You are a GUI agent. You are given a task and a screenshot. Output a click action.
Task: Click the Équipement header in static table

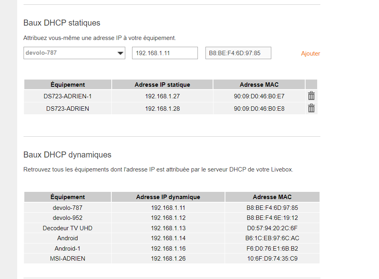pyautogui.click(x=68, y=84)
